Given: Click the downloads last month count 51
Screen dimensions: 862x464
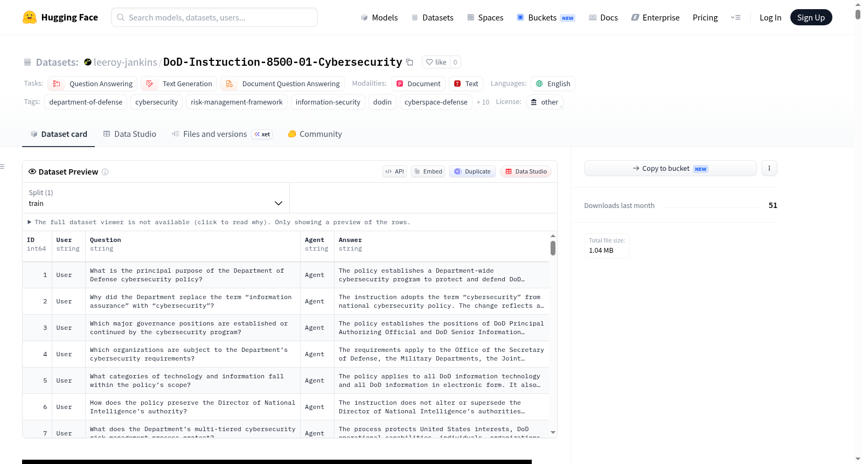Looking at the screenshot, I should coord(773,205).
